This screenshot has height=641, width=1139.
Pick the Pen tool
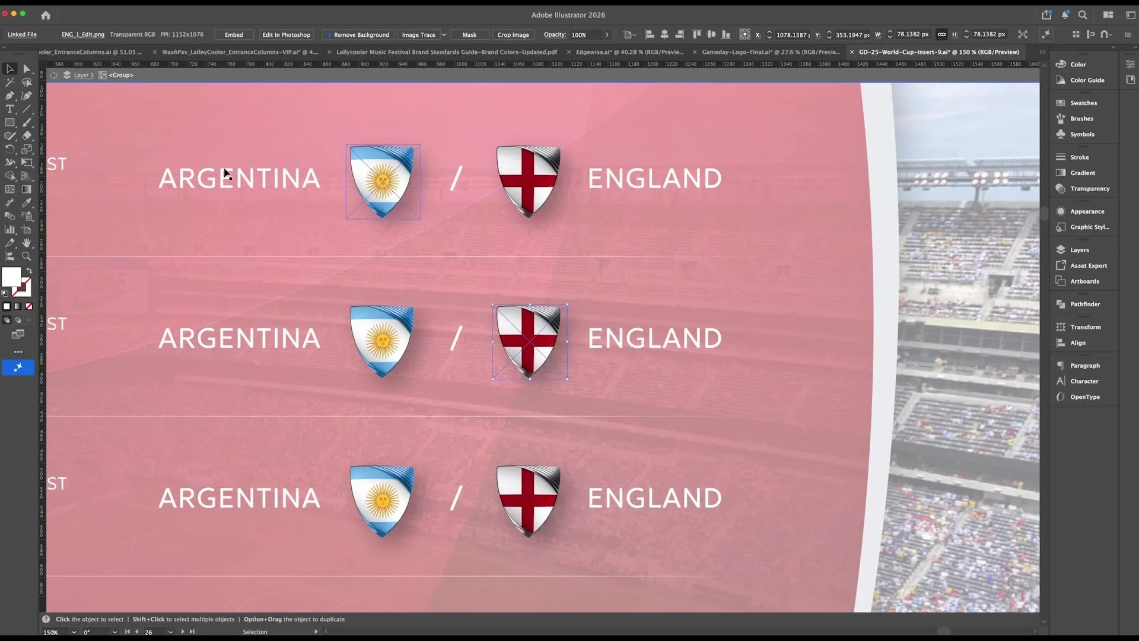pos(9,96)
